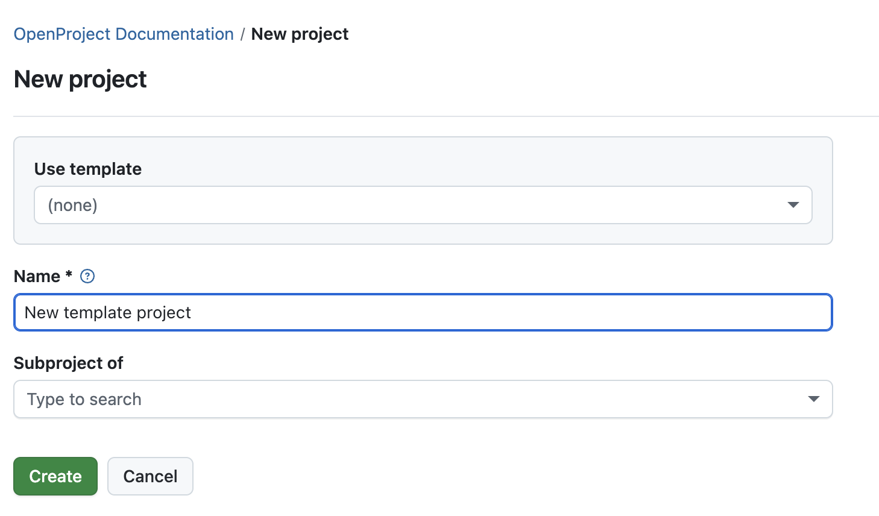
Task: Cancel creating the new project
Action: pos(150,476)
